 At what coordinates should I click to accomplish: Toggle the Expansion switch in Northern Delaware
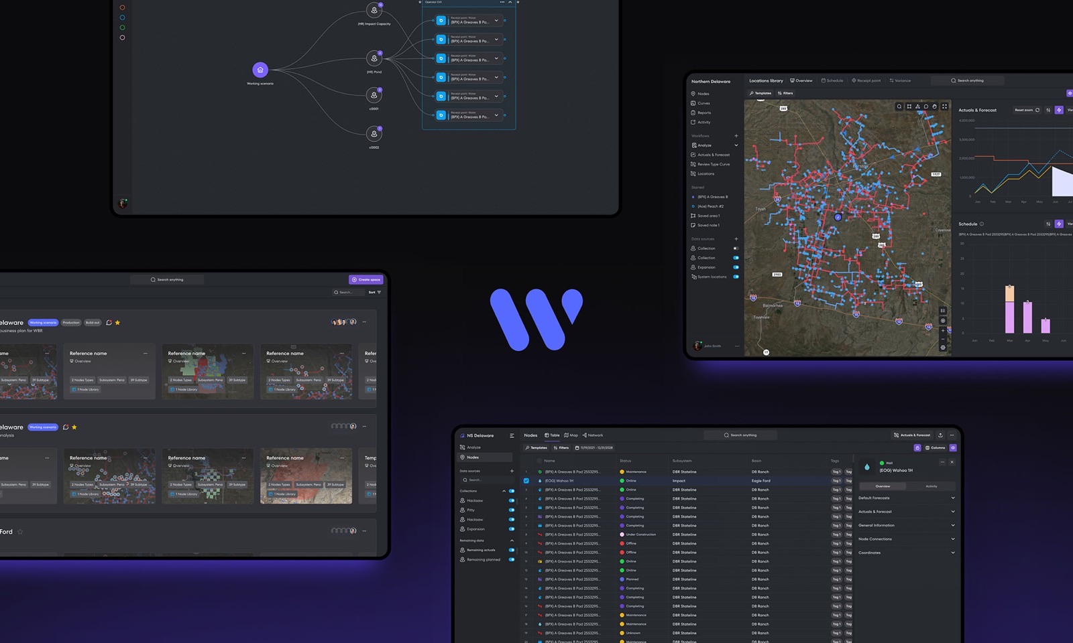736,267
